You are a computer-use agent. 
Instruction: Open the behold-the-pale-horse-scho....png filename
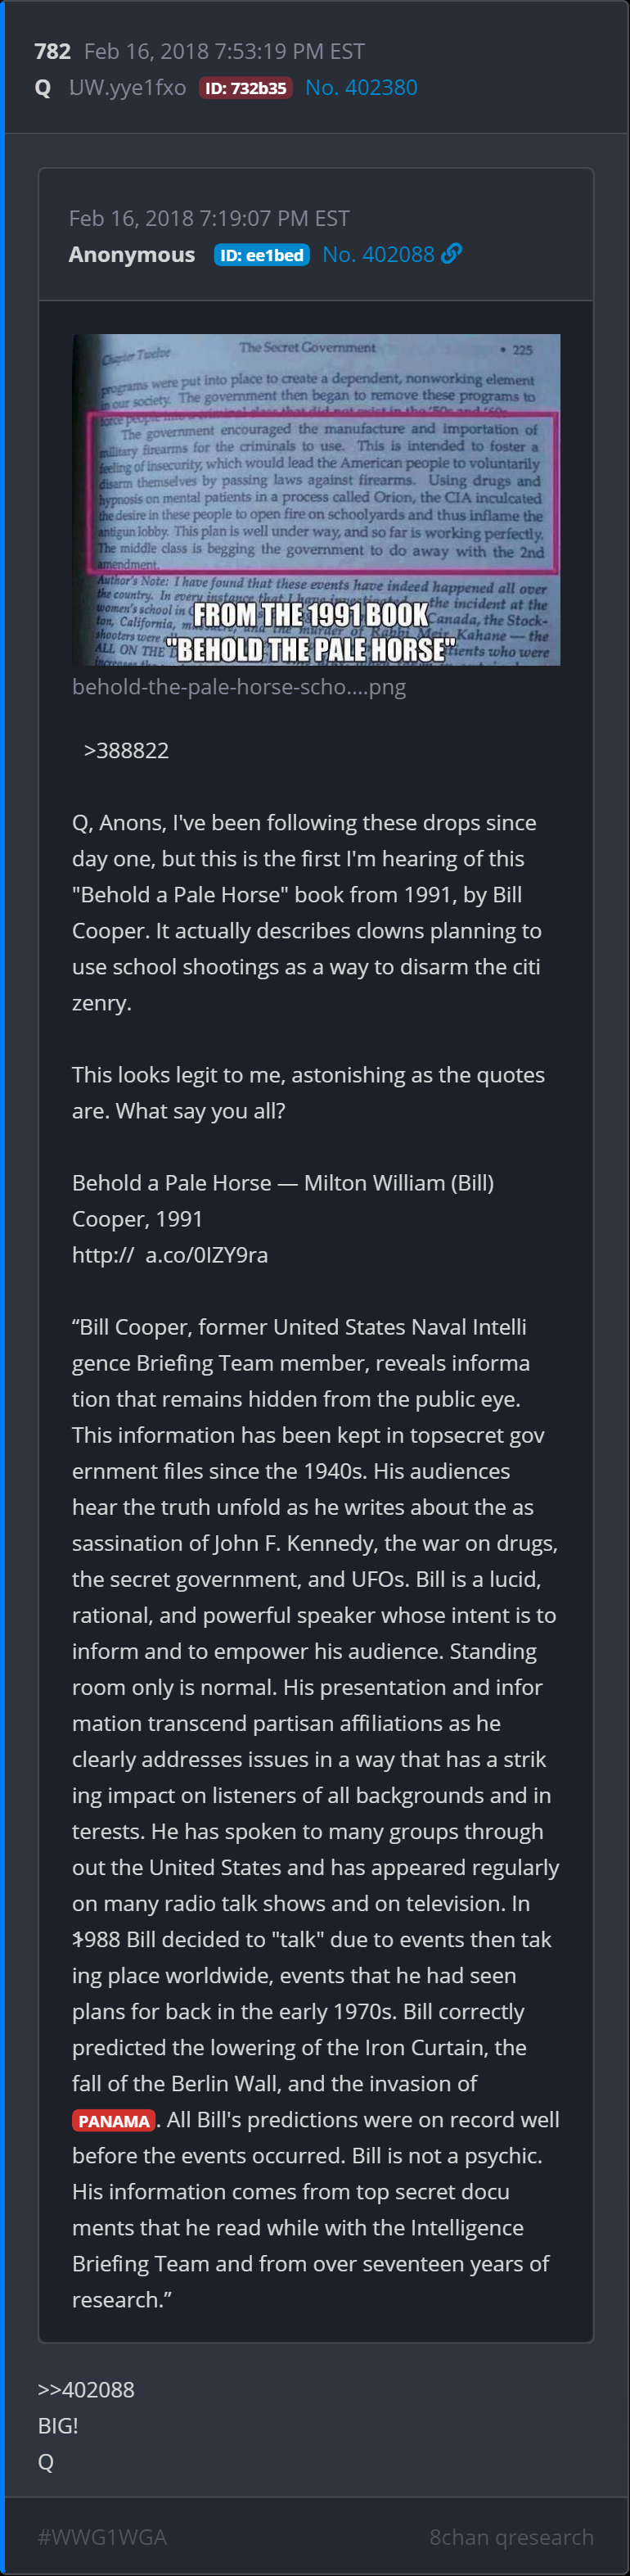[x=239, y=687]
